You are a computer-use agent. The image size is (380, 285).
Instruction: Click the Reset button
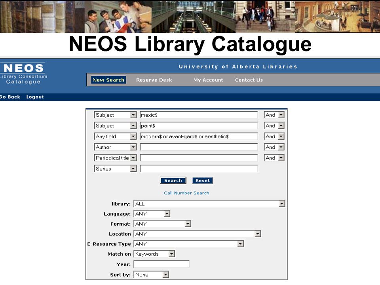point(203,180)
